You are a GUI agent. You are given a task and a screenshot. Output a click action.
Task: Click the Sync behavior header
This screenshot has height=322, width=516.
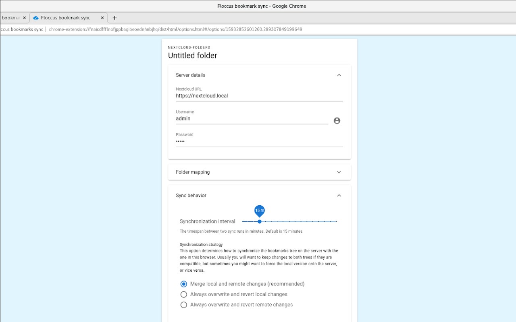(x=259, y=195)
